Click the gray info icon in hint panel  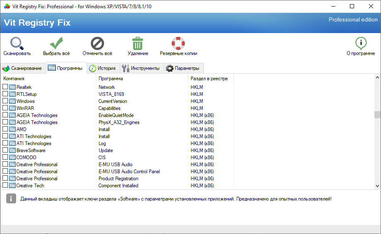[11, 198]
